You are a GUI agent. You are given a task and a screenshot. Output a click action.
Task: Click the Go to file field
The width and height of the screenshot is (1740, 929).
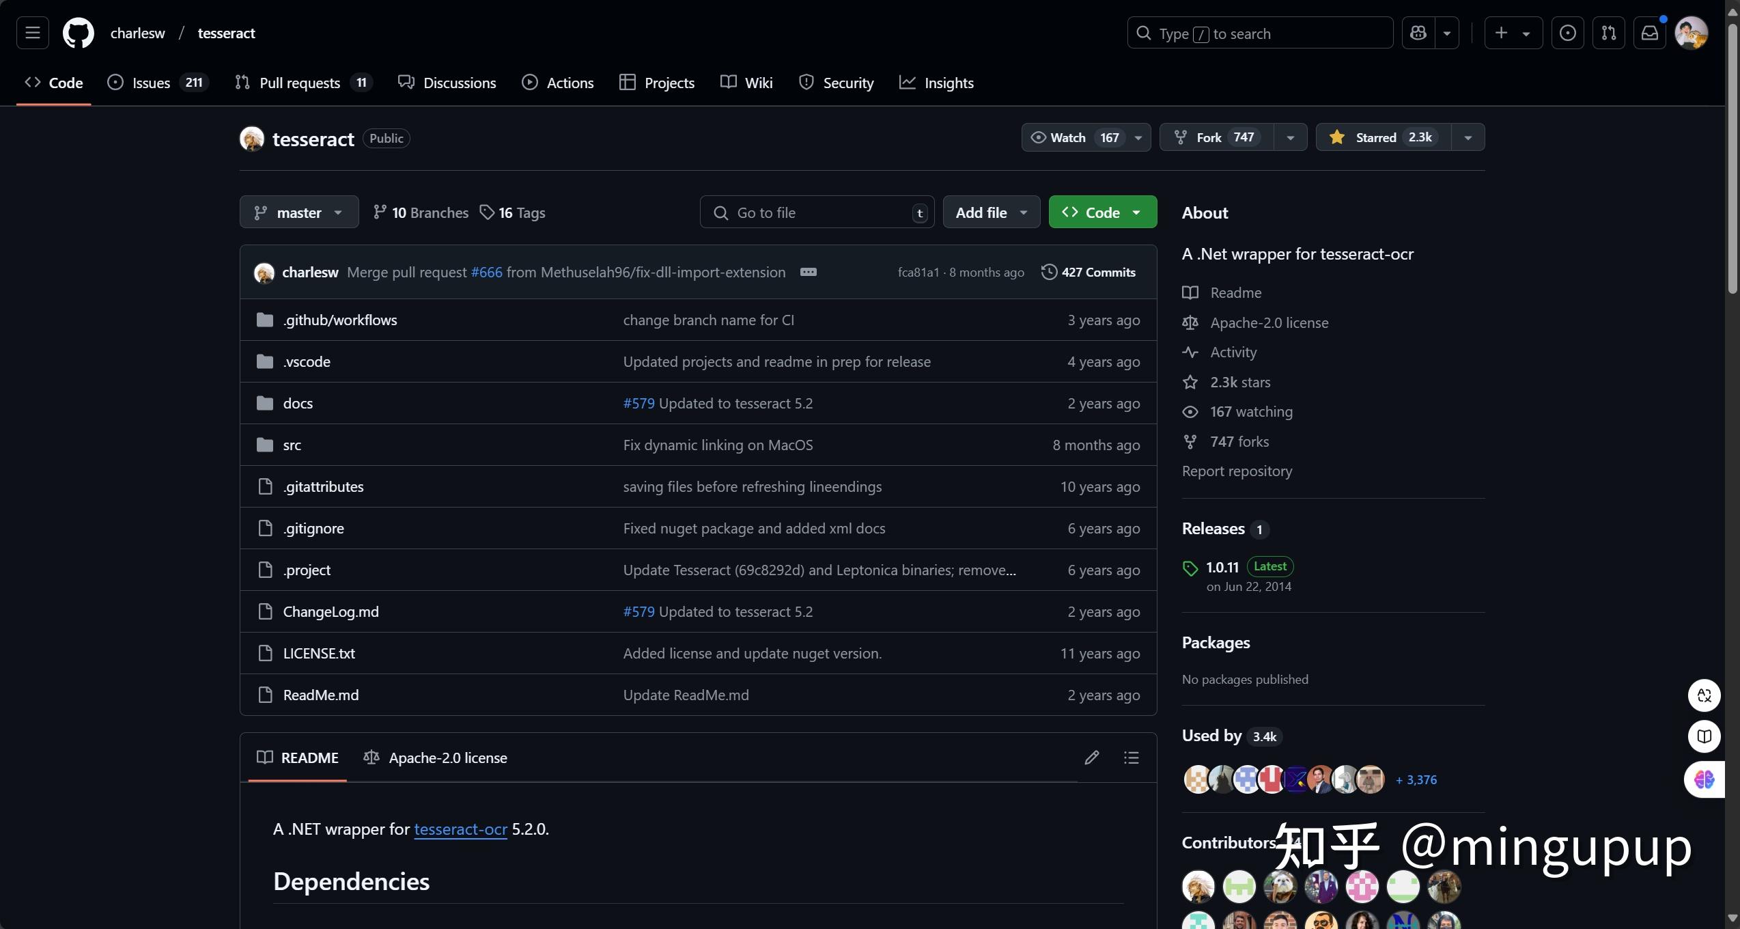816,212
